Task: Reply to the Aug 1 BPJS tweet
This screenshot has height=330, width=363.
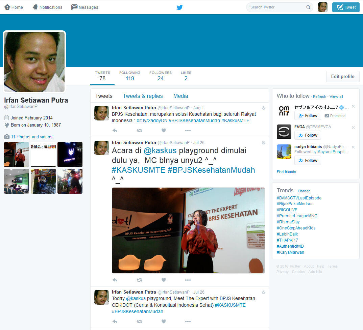Action: point(115,130)
